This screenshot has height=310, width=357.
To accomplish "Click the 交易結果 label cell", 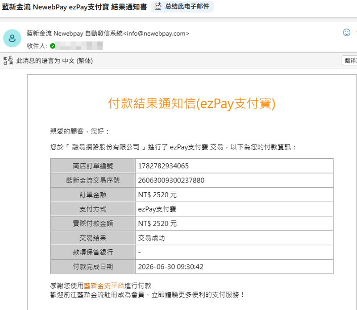I will [x=93, y=238].
